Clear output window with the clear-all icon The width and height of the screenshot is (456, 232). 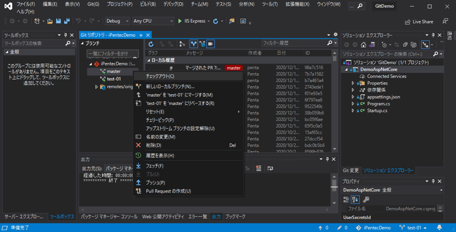click(x=259, y=168)
